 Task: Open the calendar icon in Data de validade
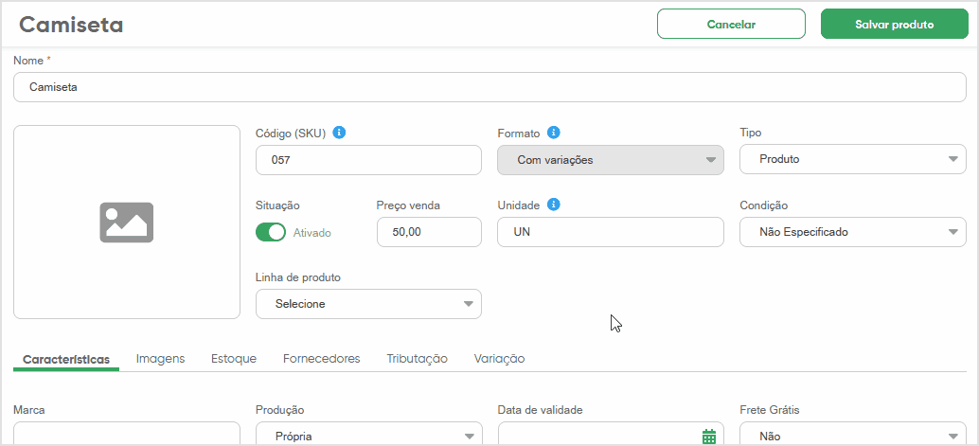708,436
